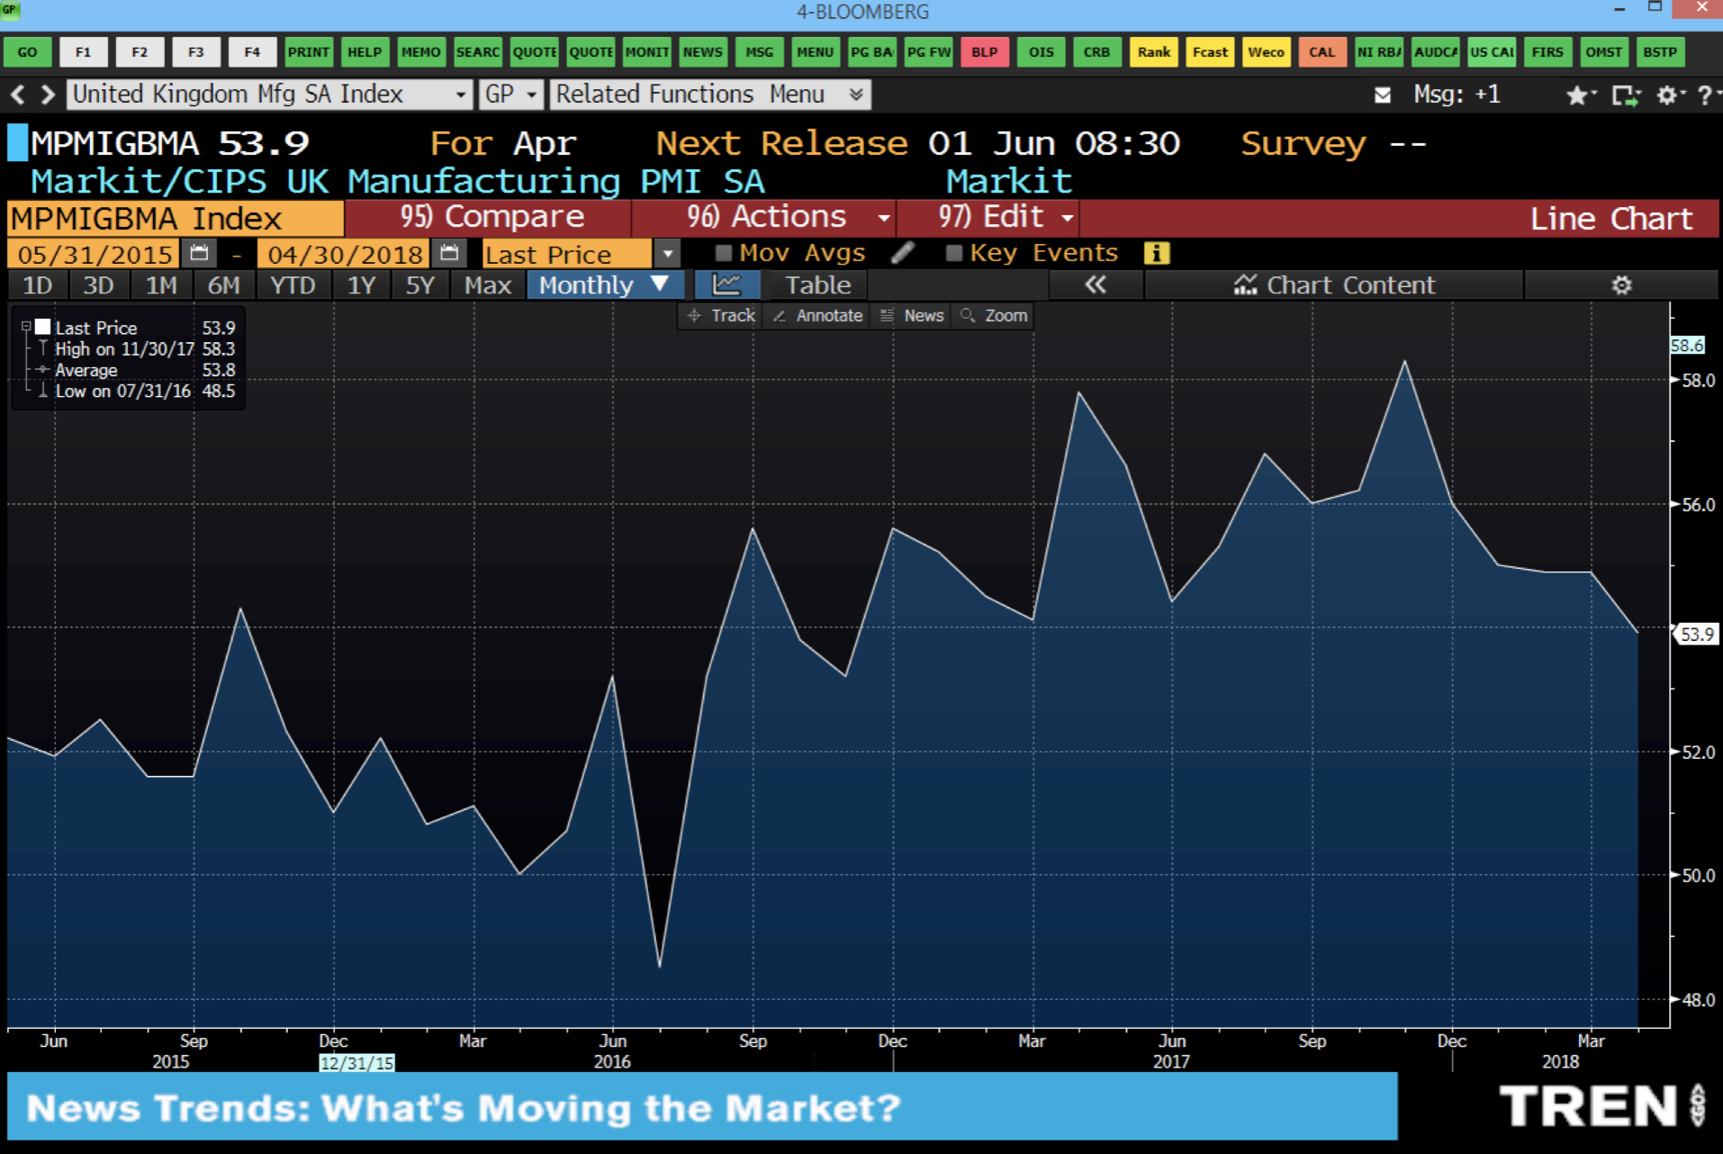
Task: Open the end date calendar picker
Action: coord(449,254)
